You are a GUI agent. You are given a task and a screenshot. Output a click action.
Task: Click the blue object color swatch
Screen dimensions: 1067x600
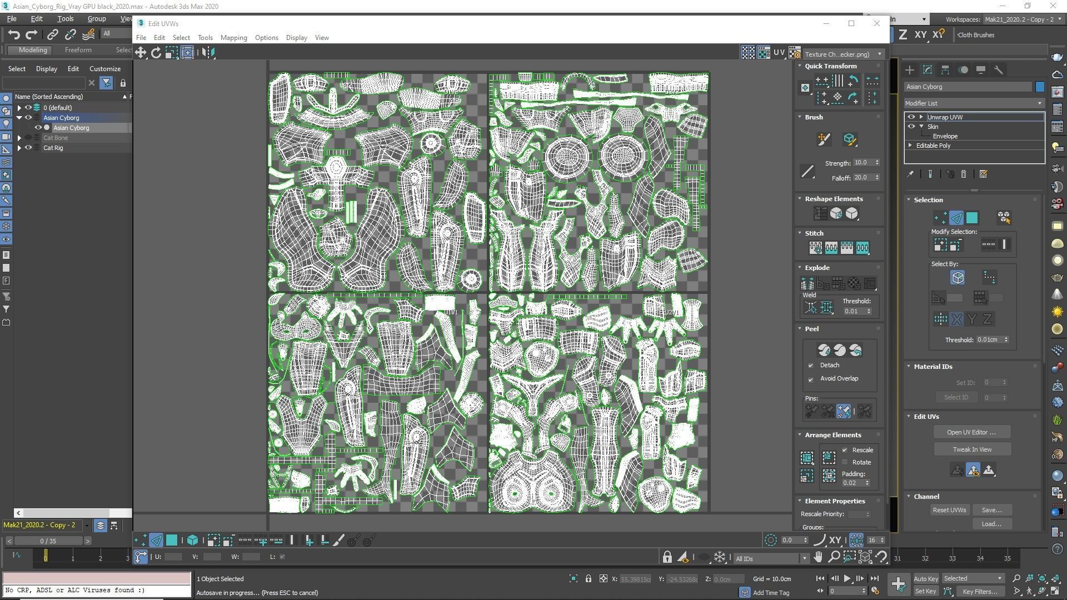[x=1040, y=87]
